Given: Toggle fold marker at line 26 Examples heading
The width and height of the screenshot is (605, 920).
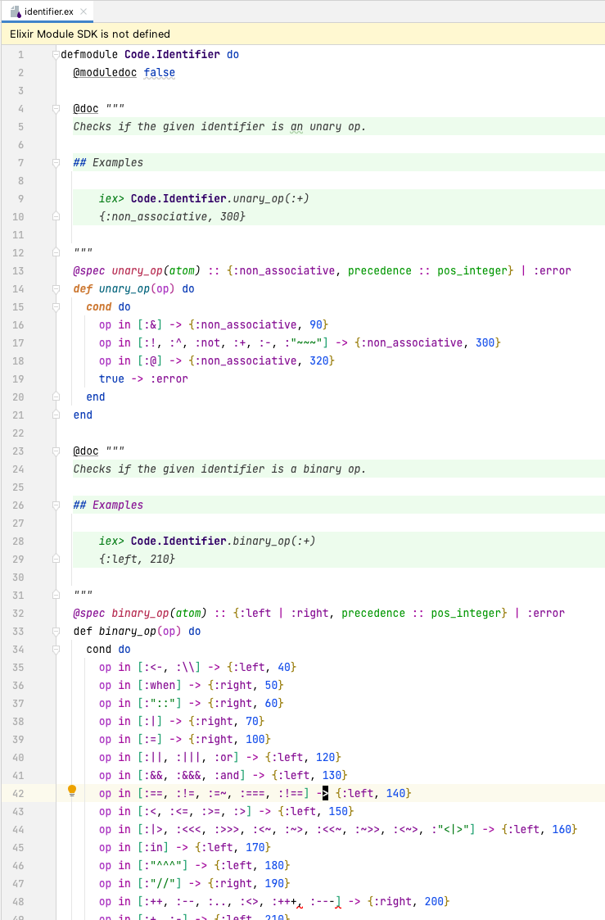Looking at the screenshot, I should point(56,505).
